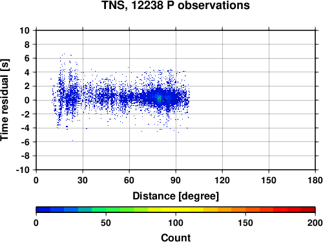Click the Time residual [s] axis label
The image size is (323, 242).
click(5, 100)
